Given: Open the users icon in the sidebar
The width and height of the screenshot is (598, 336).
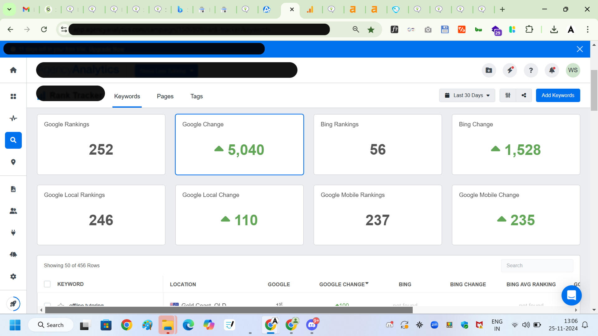Looking at the screenshot, I should (x=13, y=211).
